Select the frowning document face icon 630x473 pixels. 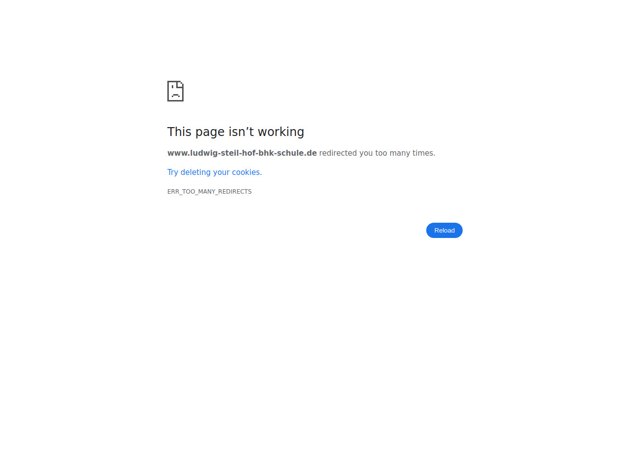coord(175,91)
